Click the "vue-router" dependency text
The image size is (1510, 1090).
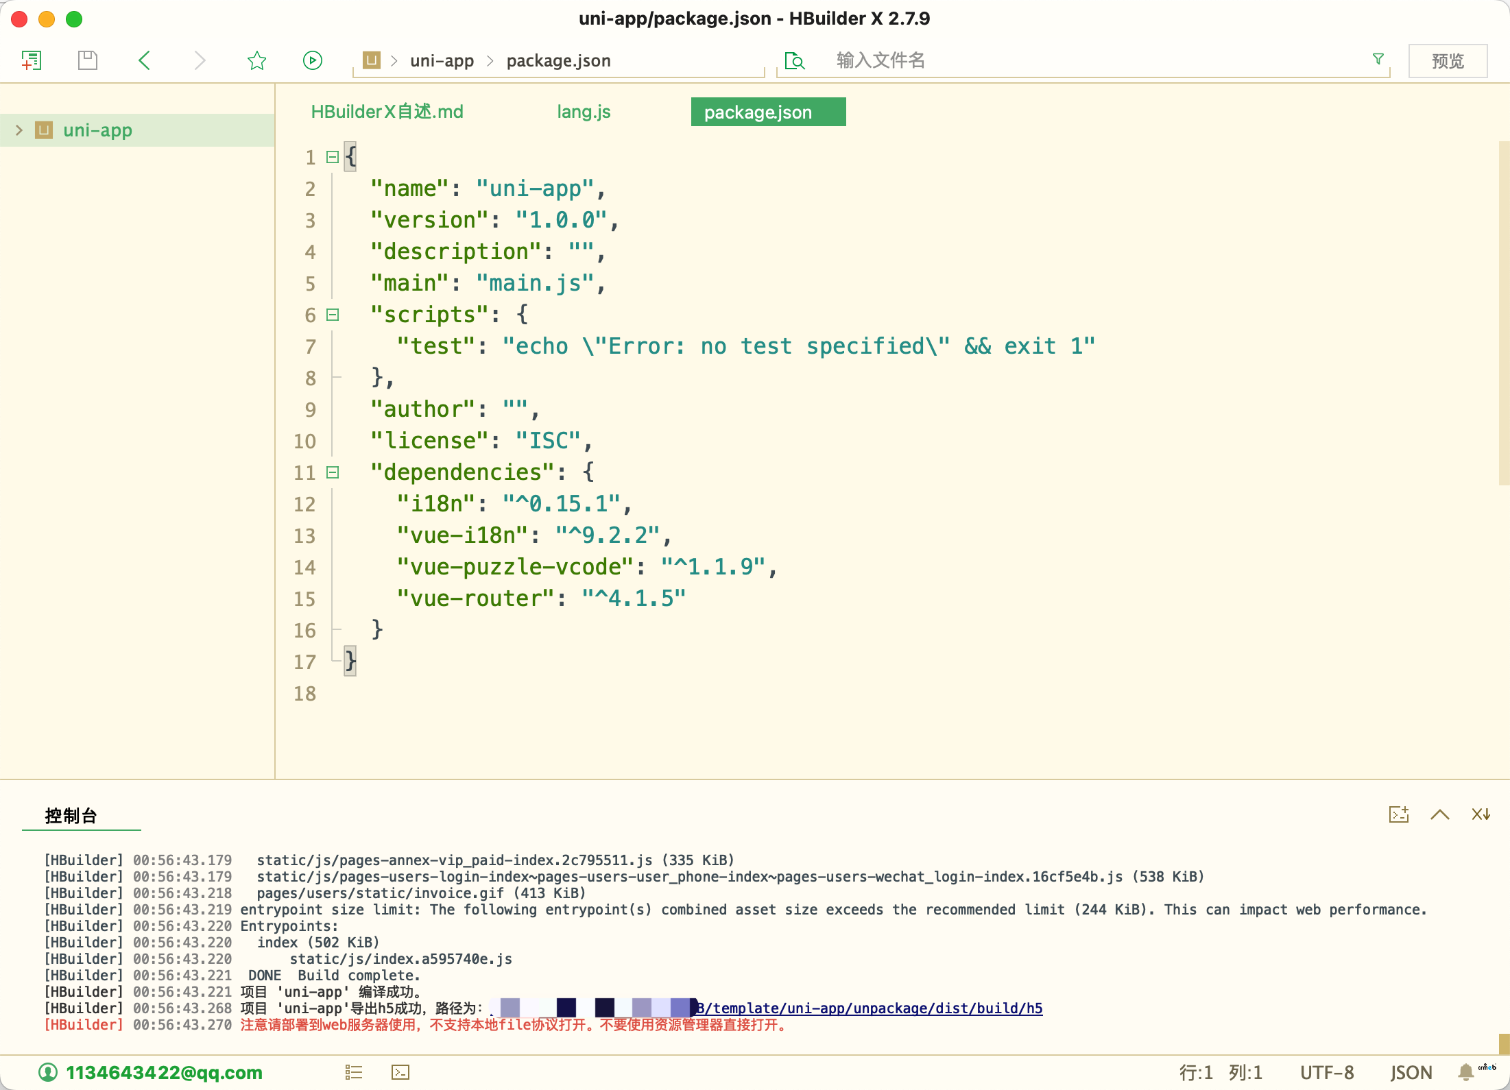[x=475, y=598]
